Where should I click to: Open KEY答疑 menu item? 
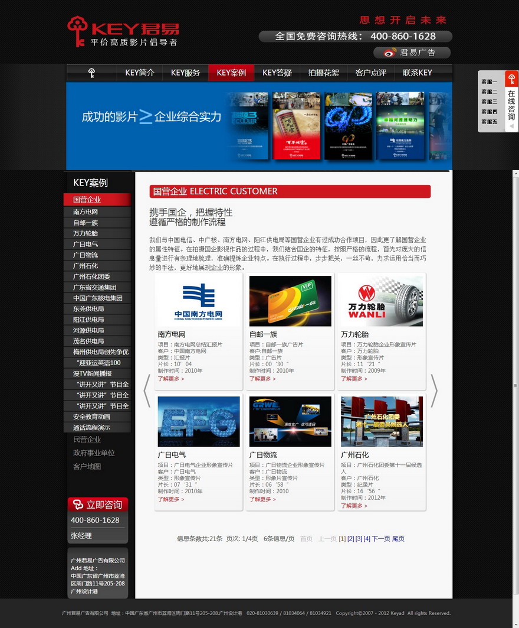[277, 73]
